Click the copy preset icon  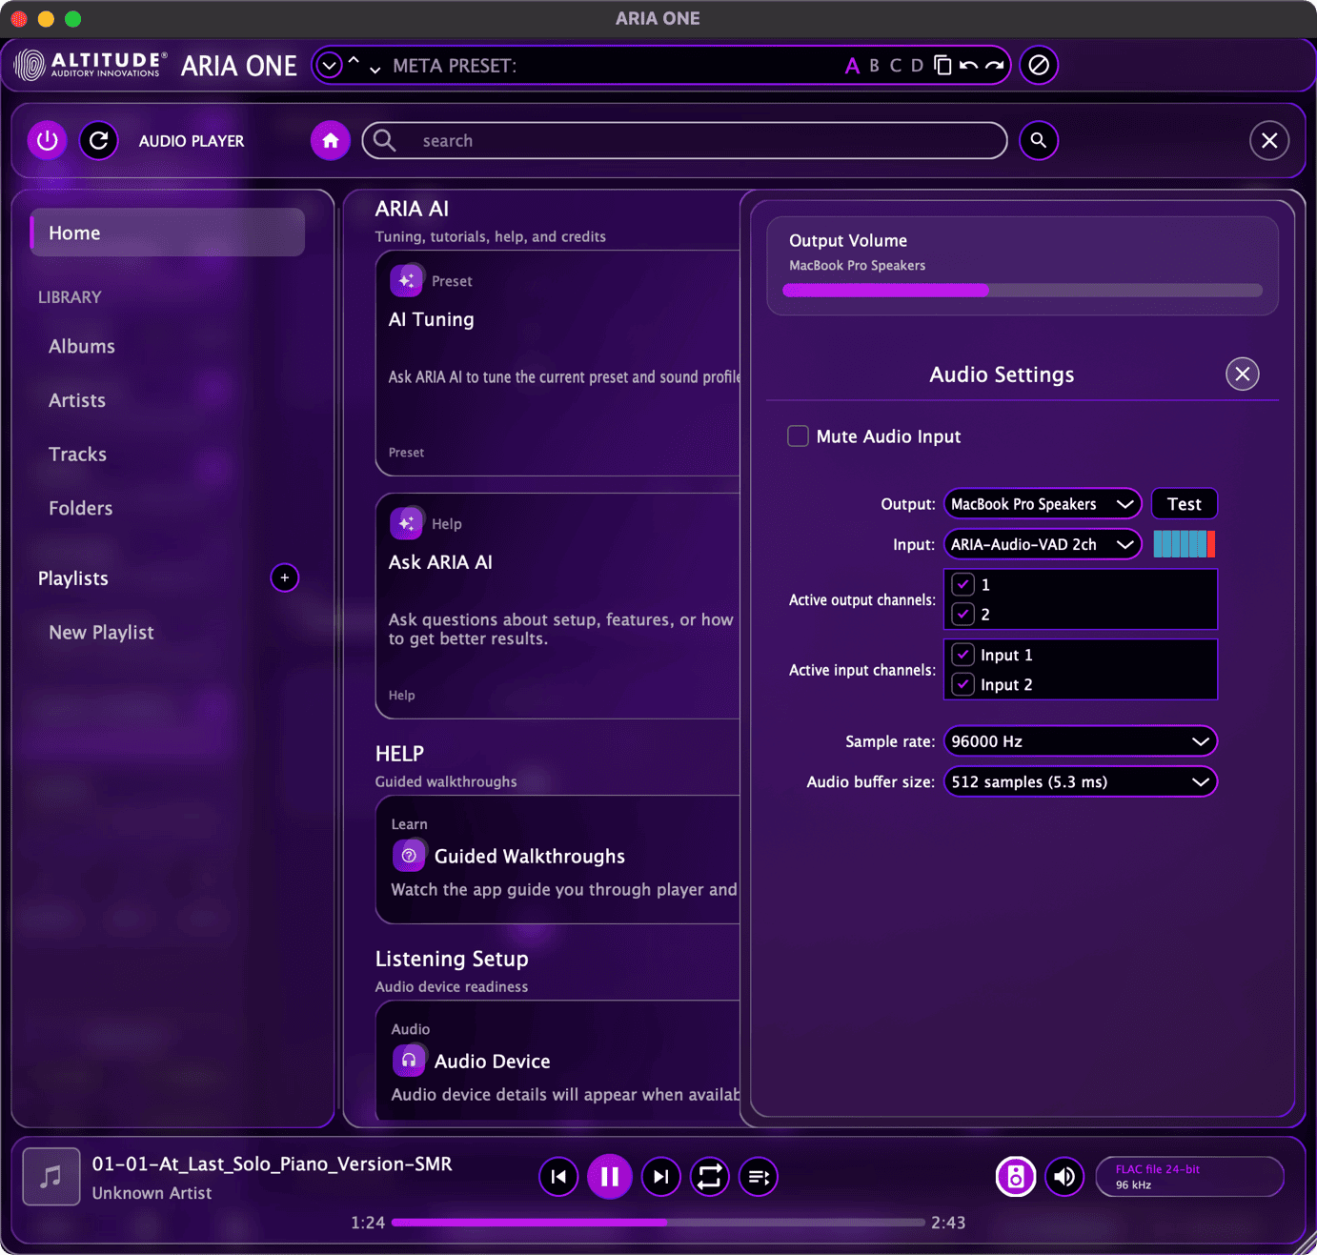942,65
